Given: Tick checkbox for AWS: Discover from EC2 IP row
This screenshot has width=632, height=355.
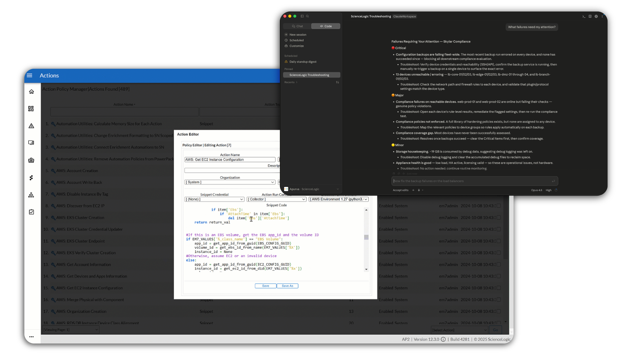Looking at the screenshot, I should [499, 206].
